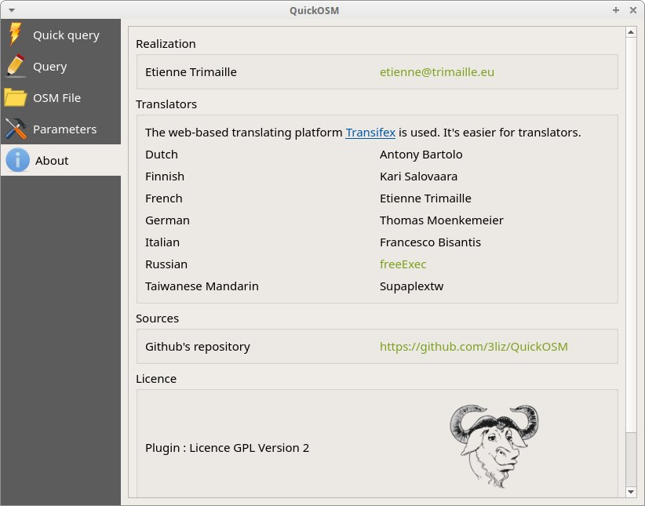645x506 pixels.
Task: Click the 'Licence' section heading
Action: (x=156, y=378)
